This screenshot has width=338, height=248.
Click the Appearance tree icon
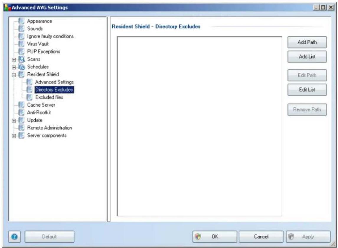[21, 21]
